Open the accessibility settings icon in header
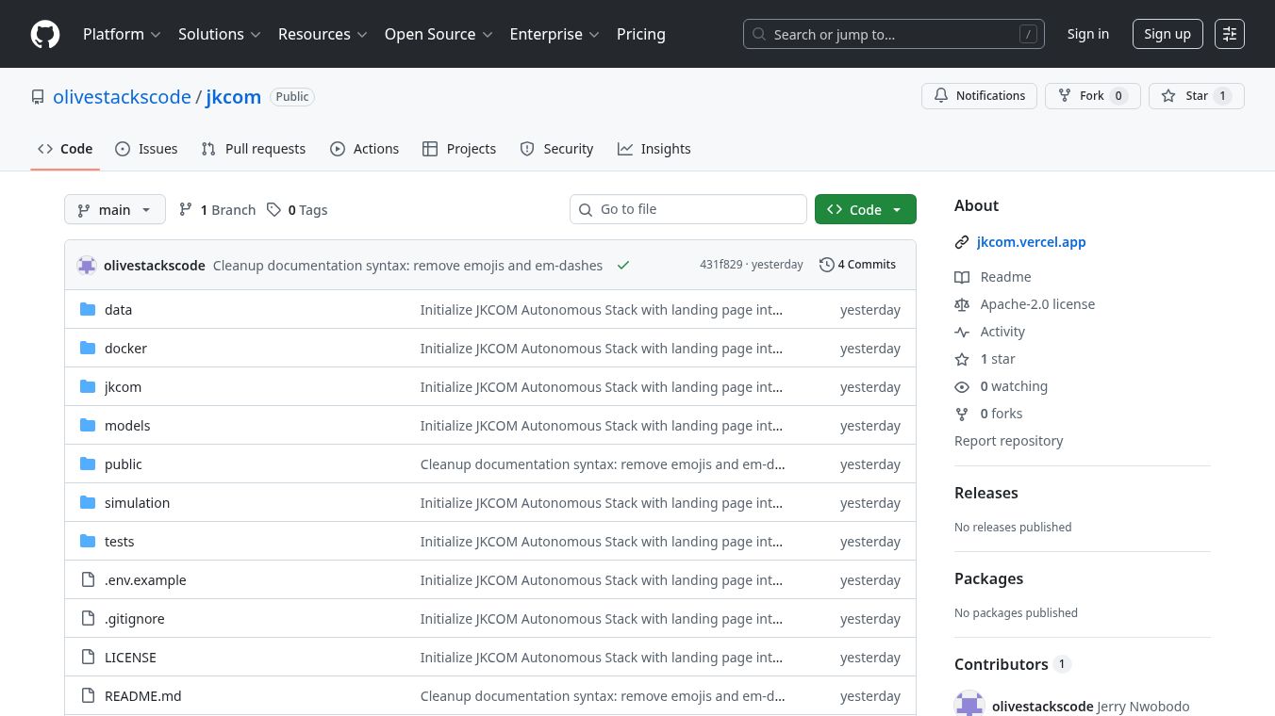This screenshot has width=1275, height=716. click(x=1229, y=34)
